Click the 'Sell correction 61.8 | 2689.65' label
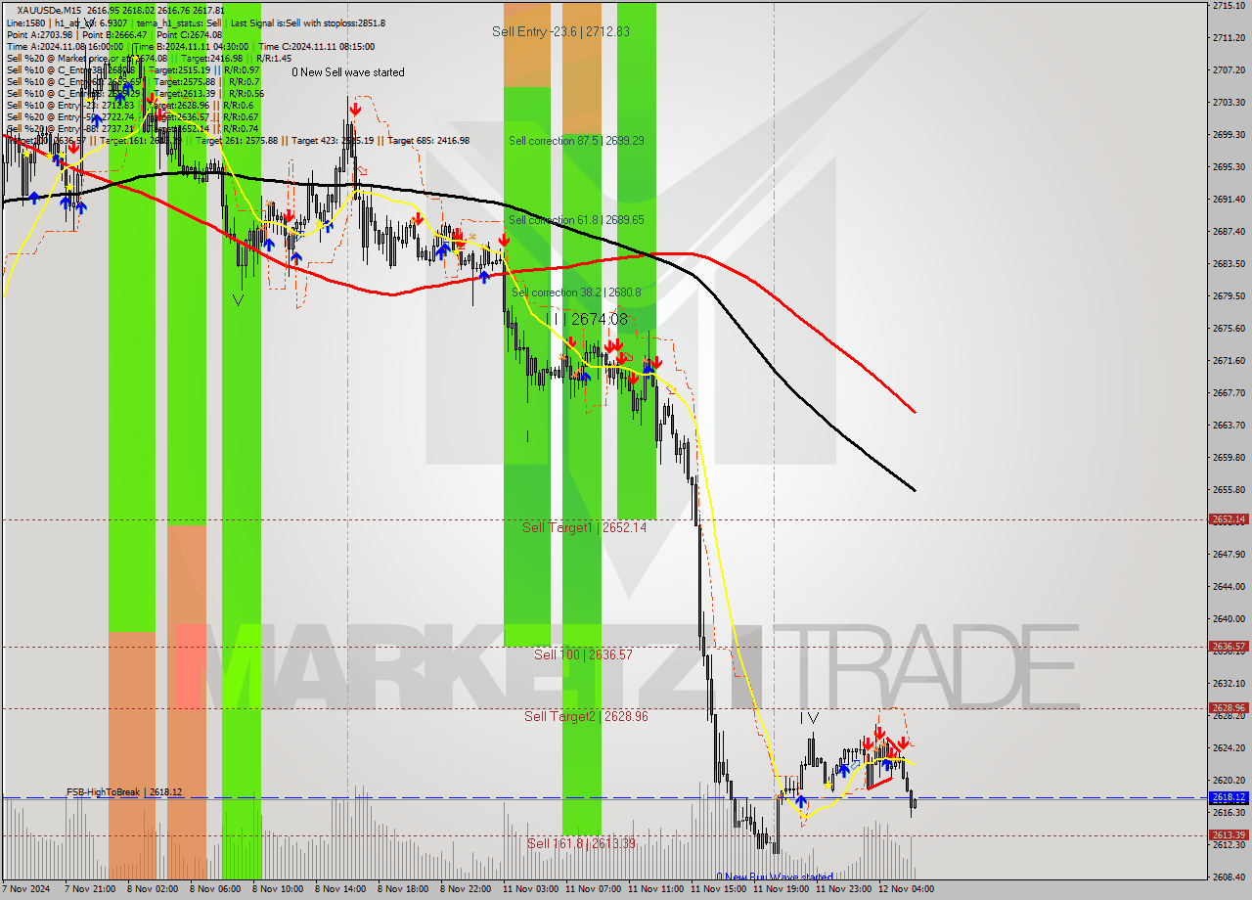Viewport: 1252px width, 900px height. point(576,220)
